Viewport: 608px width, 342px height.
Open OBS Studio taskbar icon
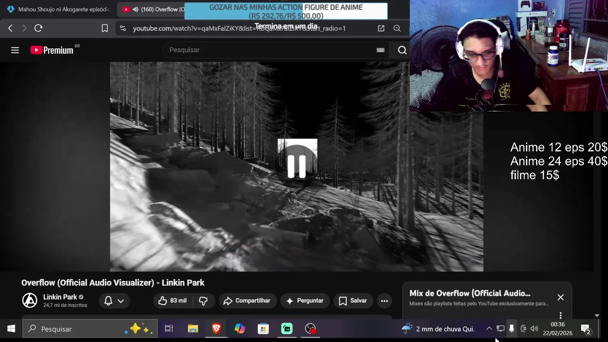(x=310, y=329)
